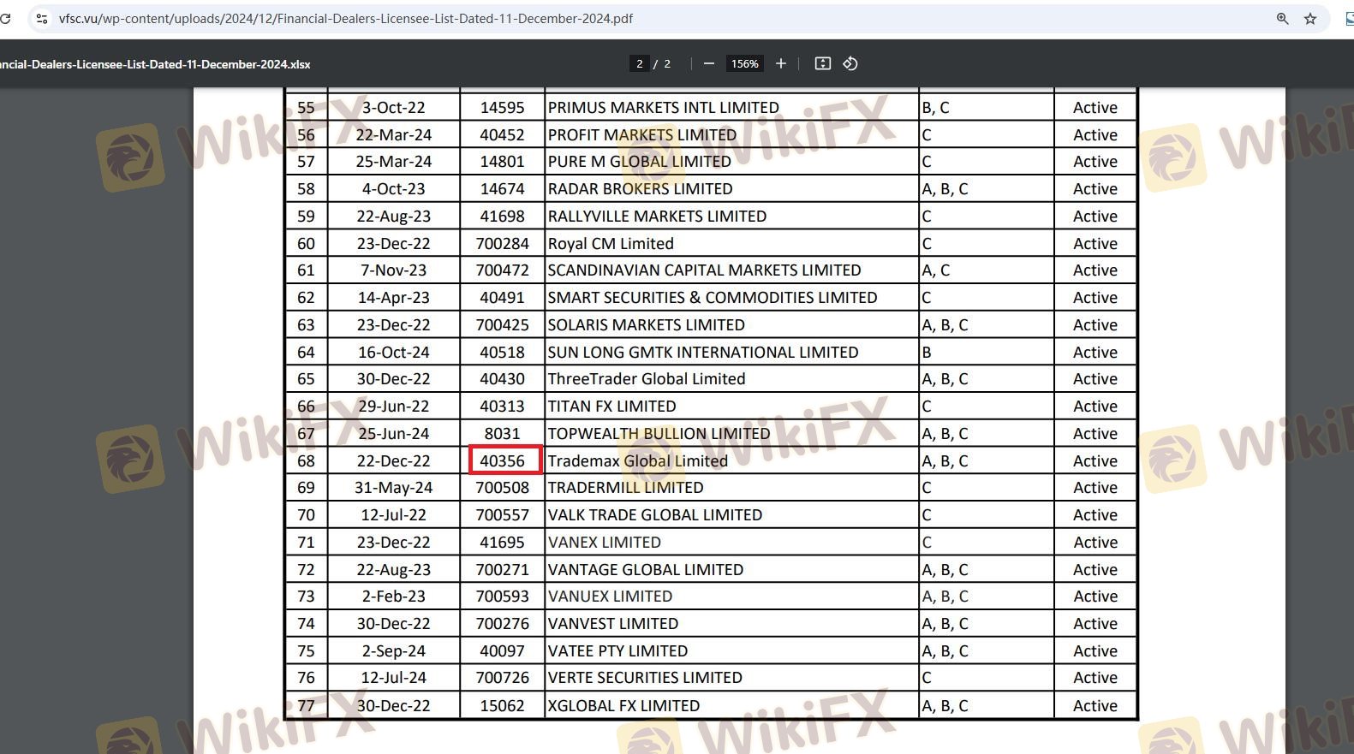Click the zoom in plus button
This screenshot has height=754, width=1354.
(x=780, y=63)
